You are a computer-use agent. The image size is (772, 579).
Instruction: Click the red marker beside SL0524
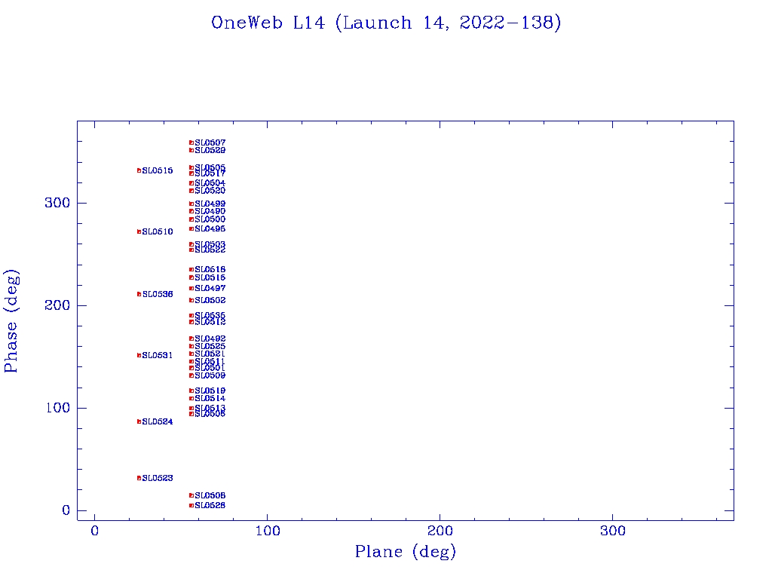point(139,422)
